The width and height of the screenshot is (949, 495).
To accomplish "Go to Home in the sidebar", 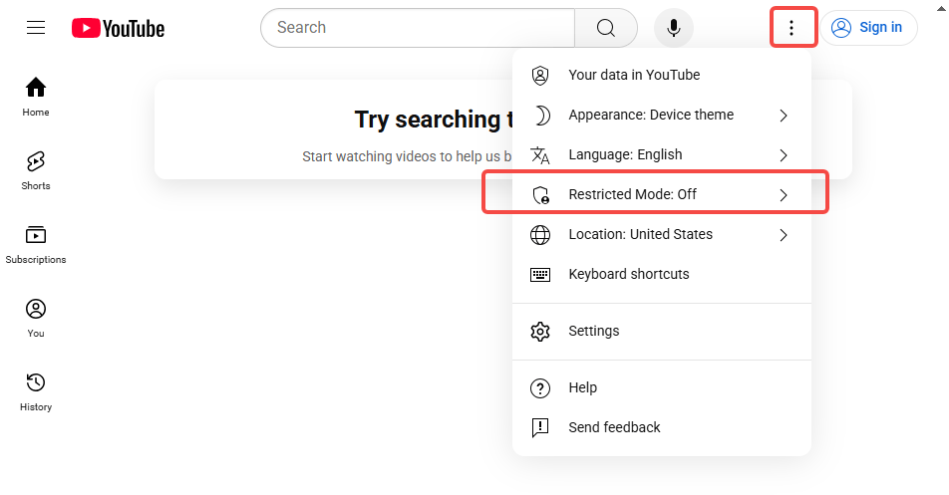I will (x=36, y=98).
